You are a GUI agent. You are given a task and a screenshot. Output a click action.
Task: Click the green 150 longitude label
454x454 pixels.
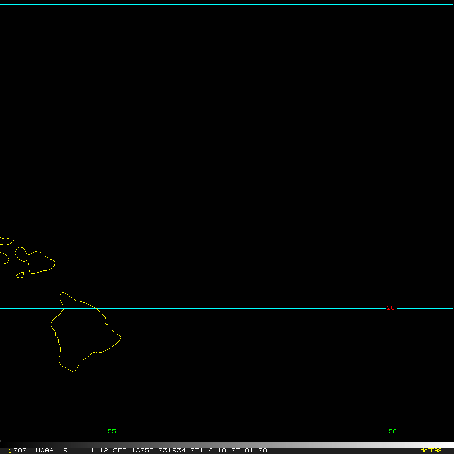391,431
